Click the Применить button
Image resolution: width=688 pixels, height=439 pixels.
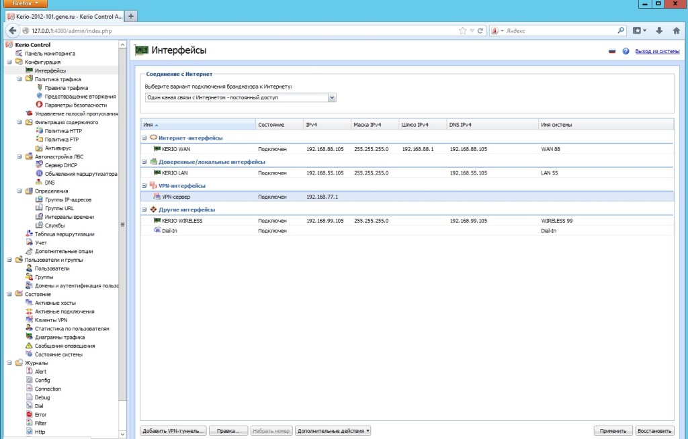[612, 430]
